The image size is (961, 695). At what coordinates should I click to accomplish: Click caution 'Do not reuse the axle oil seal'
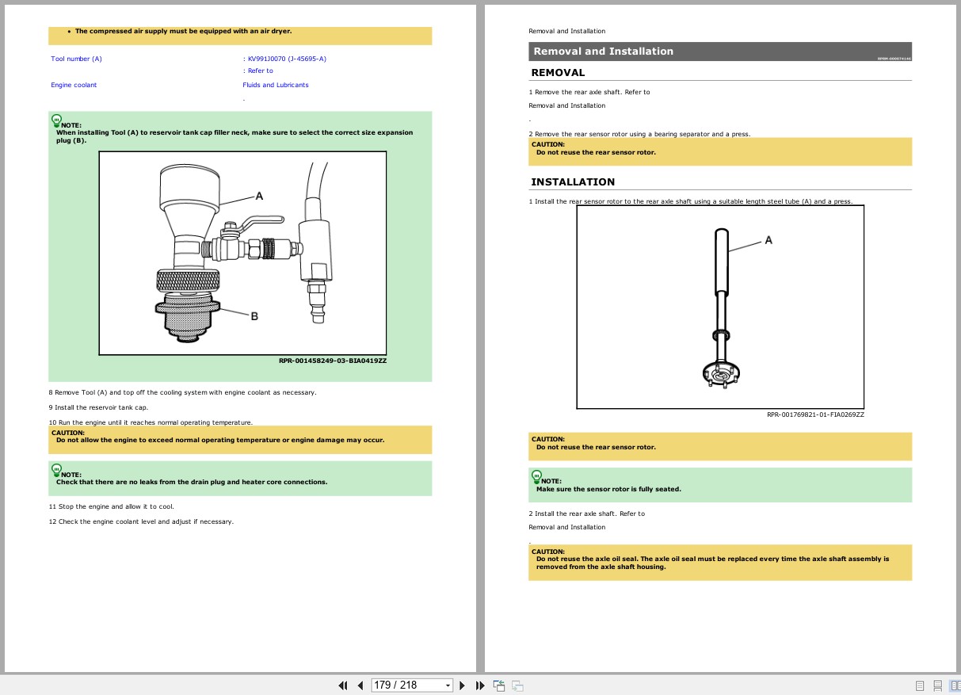pyautogui.click(x=720, y=563)
